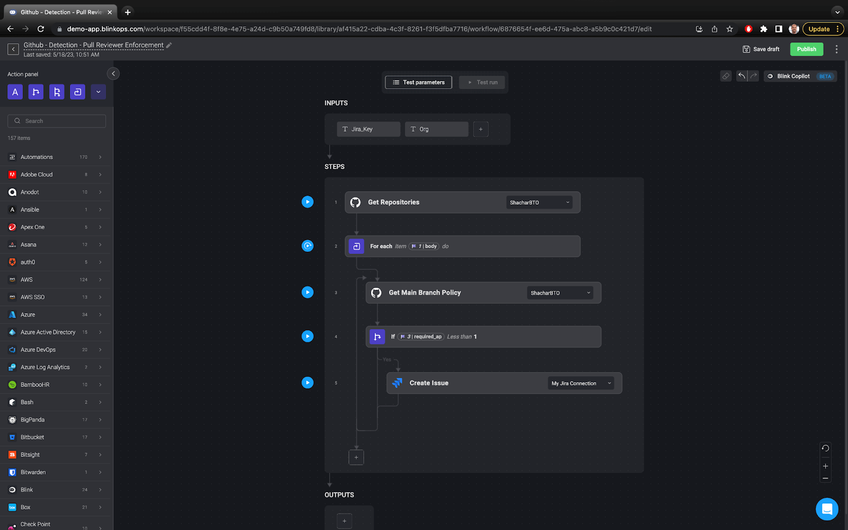
Task: Click the eraser icon near Blink Copilot
Action: [725, 76]
